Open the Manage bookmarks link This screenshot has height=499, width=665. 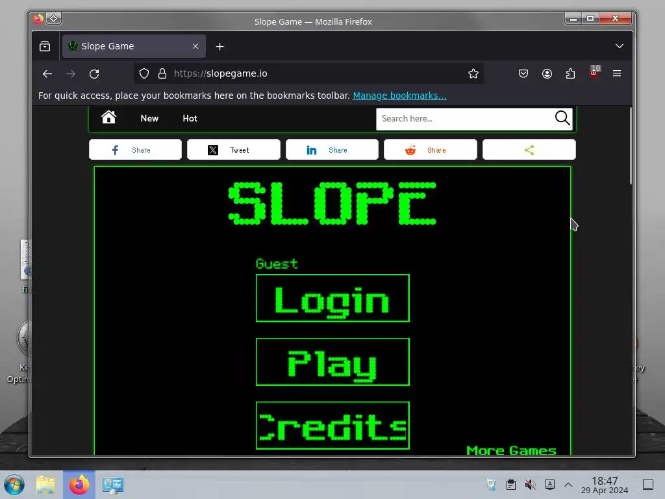tap(399, 96)
